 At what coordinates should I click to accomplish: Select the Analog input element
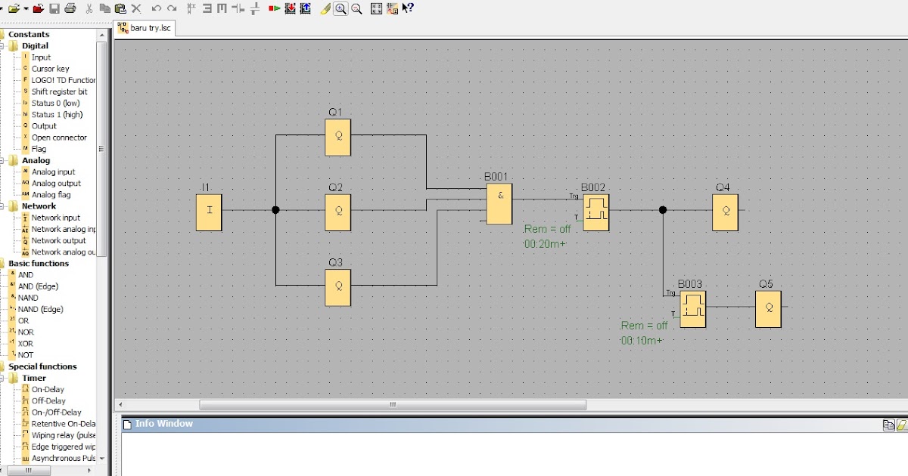53,172
